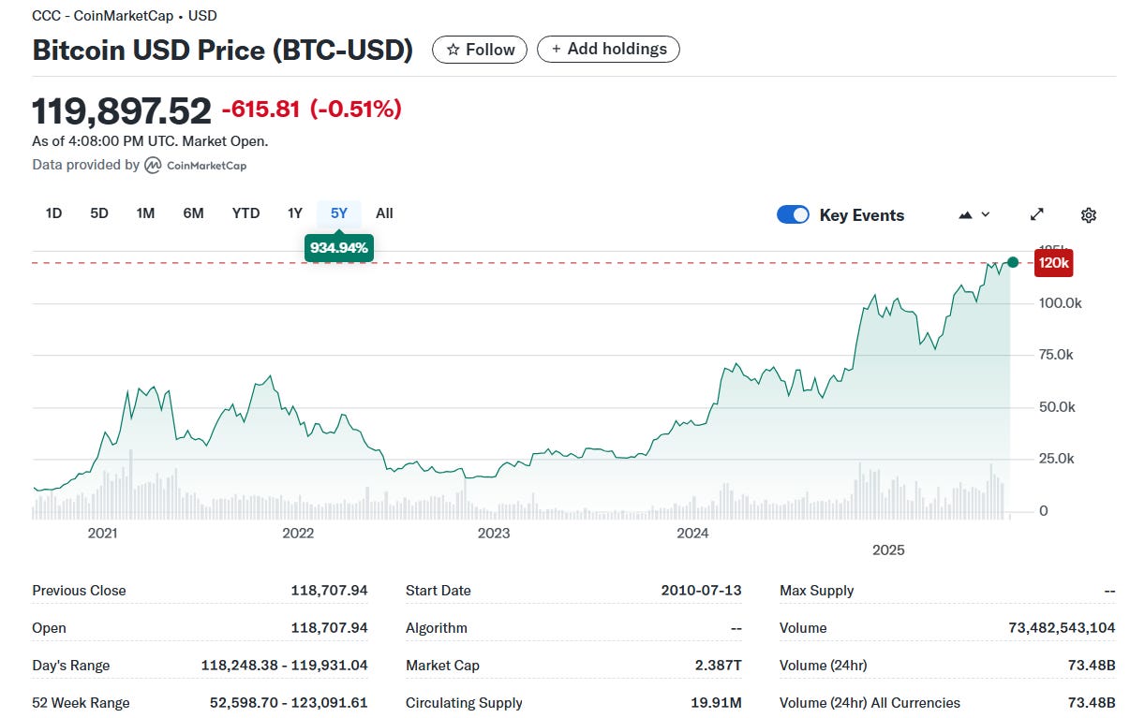Click the (-0.51%) percent change

355,110
